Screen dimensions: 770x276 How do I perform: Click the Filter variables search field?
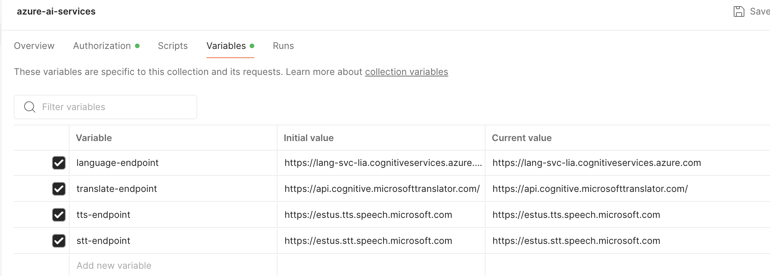click(x=115, y=107)
